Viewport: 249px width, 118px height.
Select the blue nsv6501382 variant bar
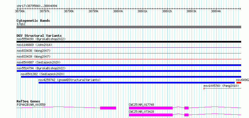(x=131, y=77)
